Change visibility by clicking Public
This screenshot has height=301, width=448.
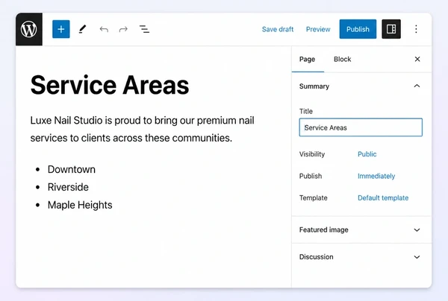pos(367,154)
